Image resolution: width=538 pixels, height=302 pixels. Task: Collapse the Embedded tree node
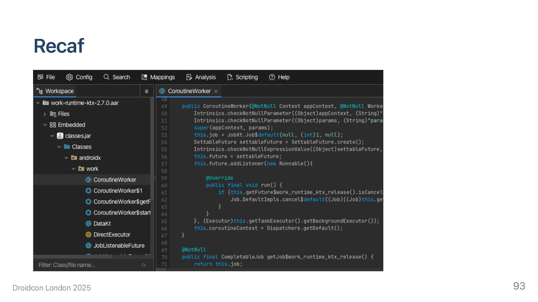(x=45, y=125)
